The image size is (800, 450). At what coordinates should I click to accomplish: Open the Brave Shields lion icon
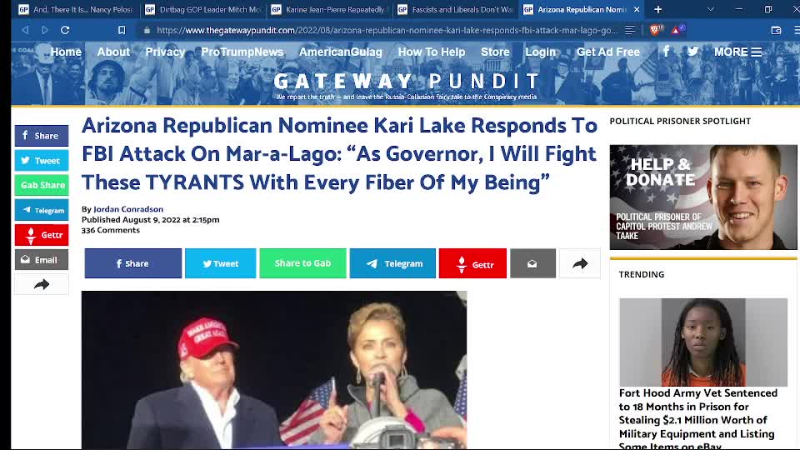coord(656,30)
